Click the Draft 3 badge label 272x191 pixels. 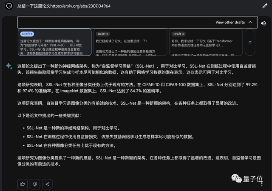coord(178,34)
